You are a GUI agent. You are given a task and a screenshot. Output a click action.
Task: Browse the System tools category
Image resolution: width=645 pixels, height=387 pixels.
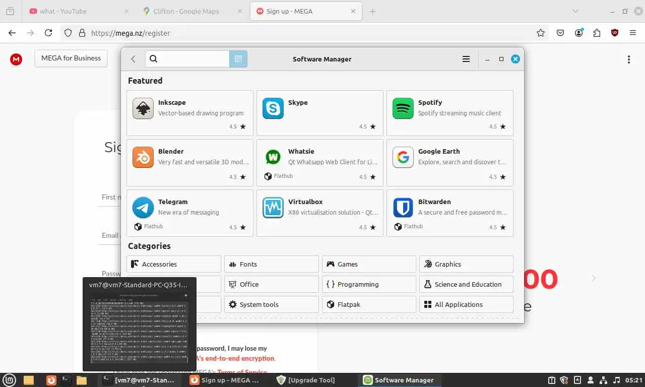click(272, 304)
